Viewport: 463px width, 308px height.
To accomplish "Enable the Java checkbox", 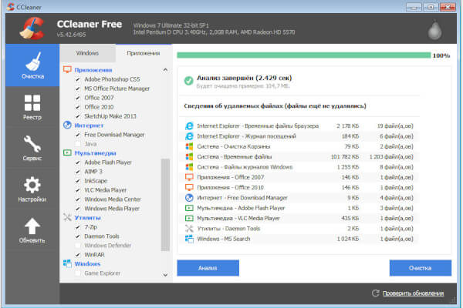I will [x=78, y=144].
